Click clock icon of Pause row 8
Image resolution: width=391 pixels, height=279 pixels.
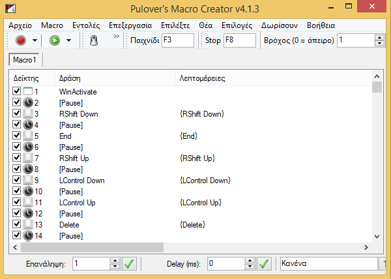tap(28, 169)
